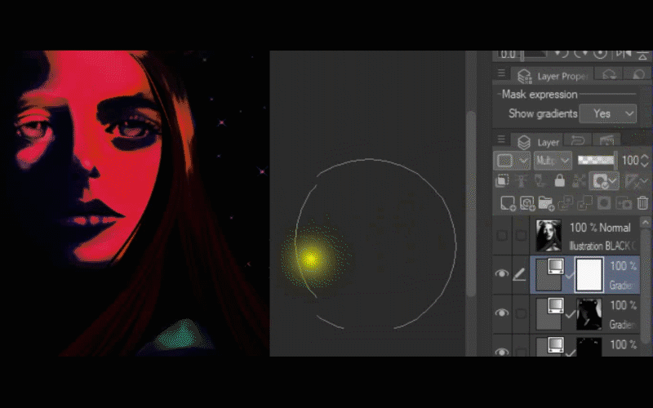Click the checkmark icon on second Gradient layer

pyautogui.click(x=570, y=315)
